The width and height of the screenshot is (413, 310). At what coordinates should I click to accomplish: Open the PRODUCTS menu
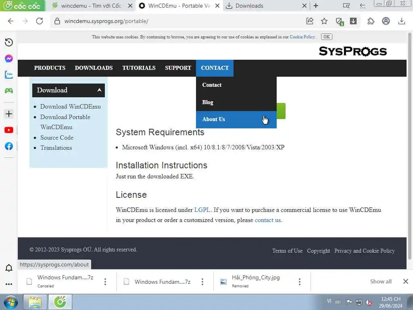click(50, 68)
